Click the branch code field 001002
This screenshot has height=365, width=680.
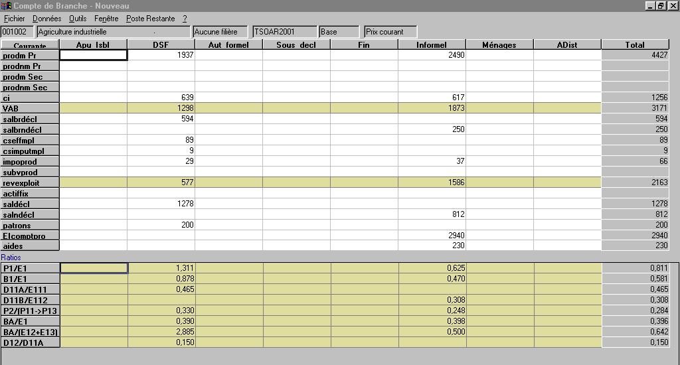click(x=18, y=32)
